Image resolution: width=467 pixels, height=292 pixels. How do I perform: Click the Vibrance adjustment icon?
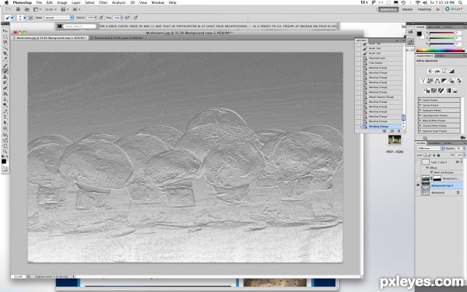coord(423,81)
